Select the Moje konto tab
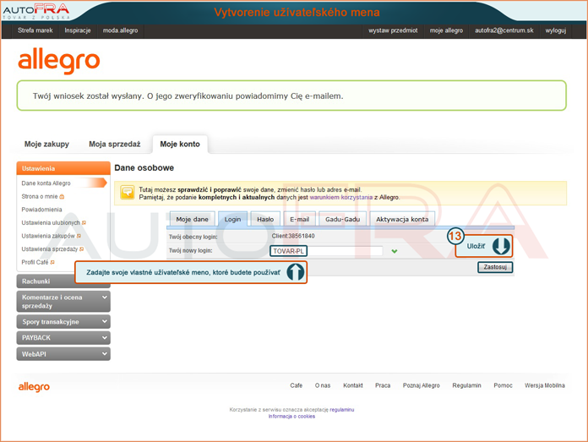588x442 pixels. [180, 144]
